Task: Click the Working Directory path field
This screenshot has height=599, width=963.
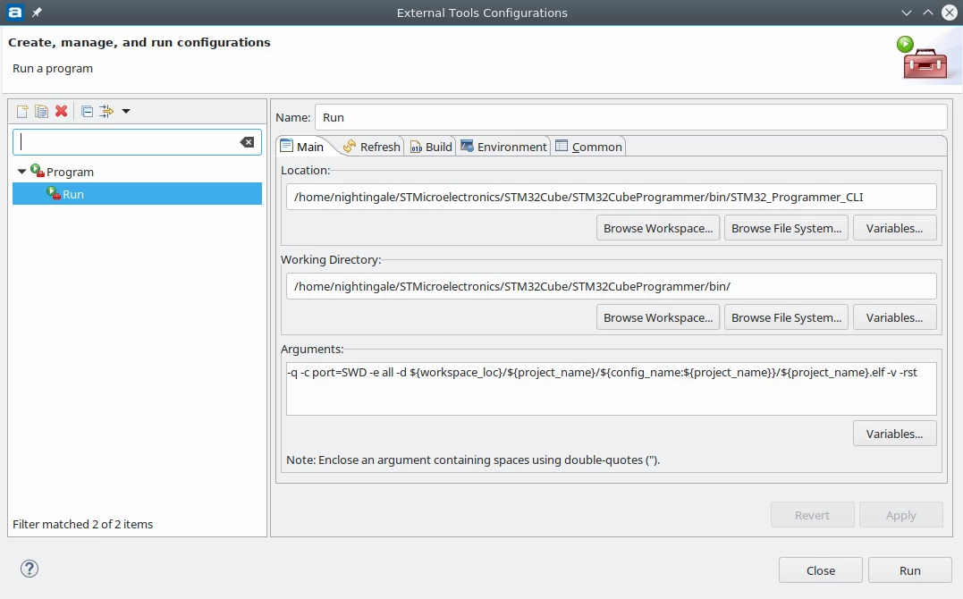Action: coord(611,286)
